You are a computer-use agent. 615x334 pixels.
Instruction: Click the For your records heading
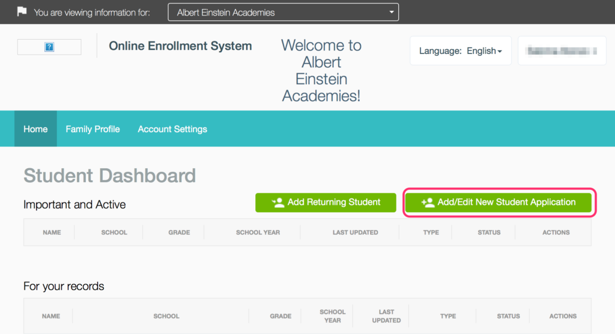click(x=64, y=286)
